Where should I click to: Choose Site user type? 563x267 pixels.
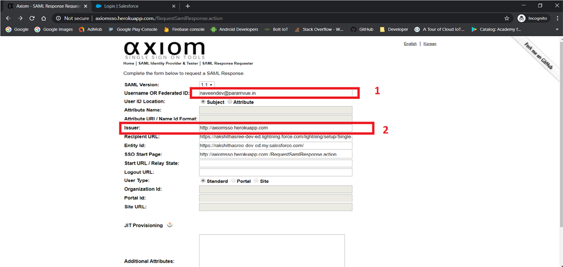click(x=256, y=181)
